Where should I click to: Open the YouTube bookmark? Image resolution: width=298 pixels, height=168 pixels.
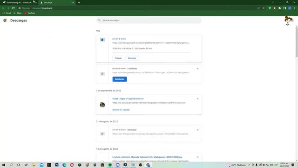[x=29, y=13]
